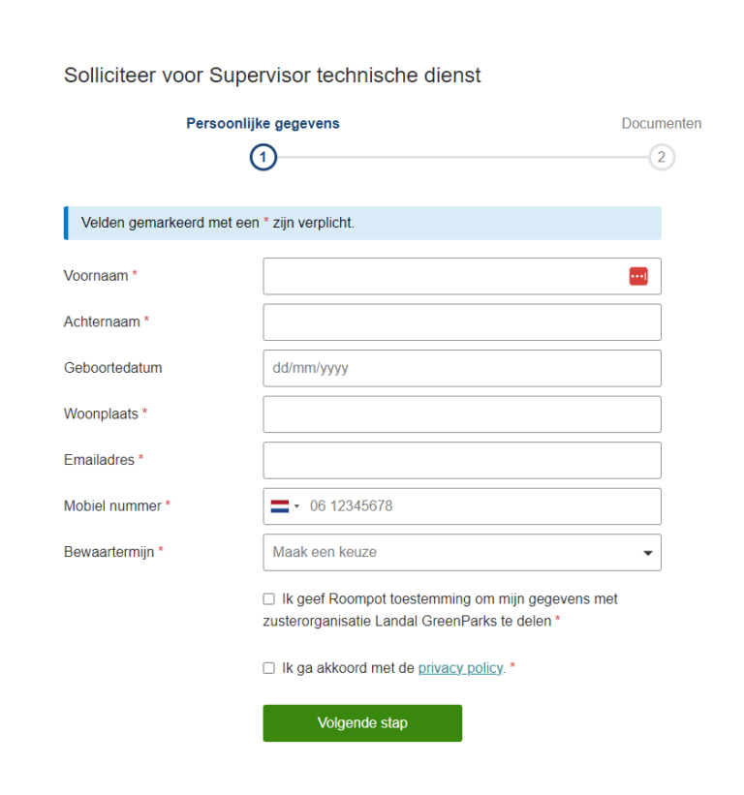Viewport: 744px width, 795px height.
Task: Click the caret icon on the Bewaartermijn selector
Action: [x=647, y=552]
